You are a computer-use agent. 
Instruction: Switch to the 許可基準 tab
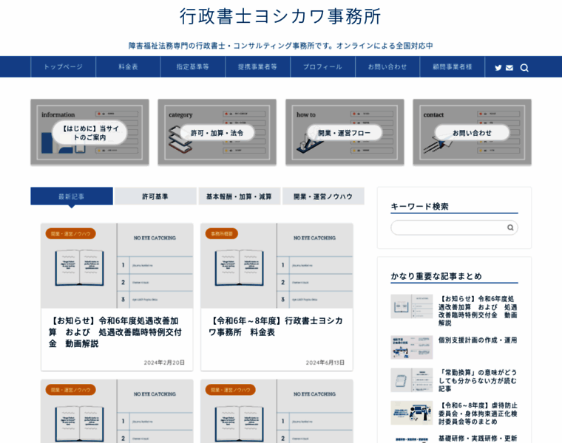click(155, 196)
